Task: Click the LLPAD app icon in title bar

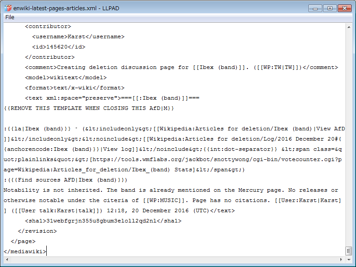Action: [8, 8]
